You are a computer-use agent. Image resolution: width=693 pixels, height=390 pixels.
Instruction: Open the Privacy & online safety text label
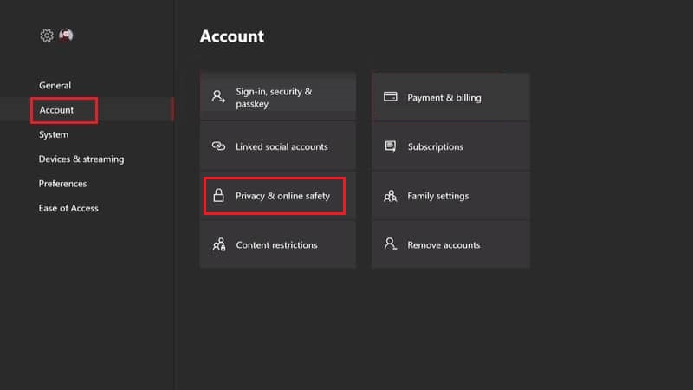[x=282, y=196]
